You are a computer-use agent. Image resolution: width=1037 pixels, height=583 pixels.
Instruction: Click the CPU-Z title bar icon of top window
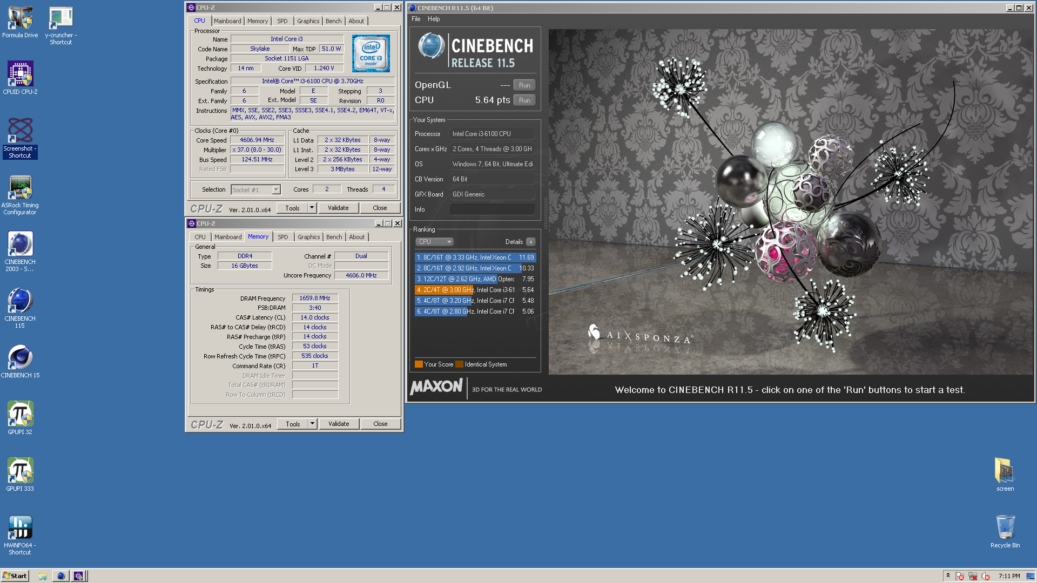tap(191, 8)
